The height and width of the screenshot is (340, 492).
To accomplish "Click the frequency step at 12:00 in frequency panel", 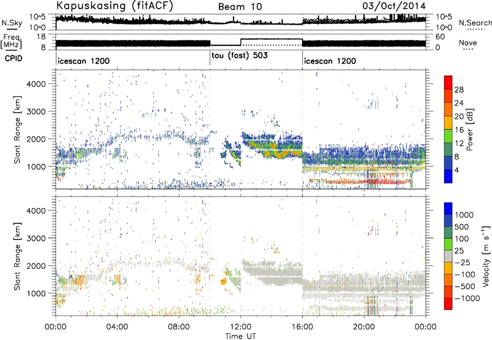I will pos(240,42).
